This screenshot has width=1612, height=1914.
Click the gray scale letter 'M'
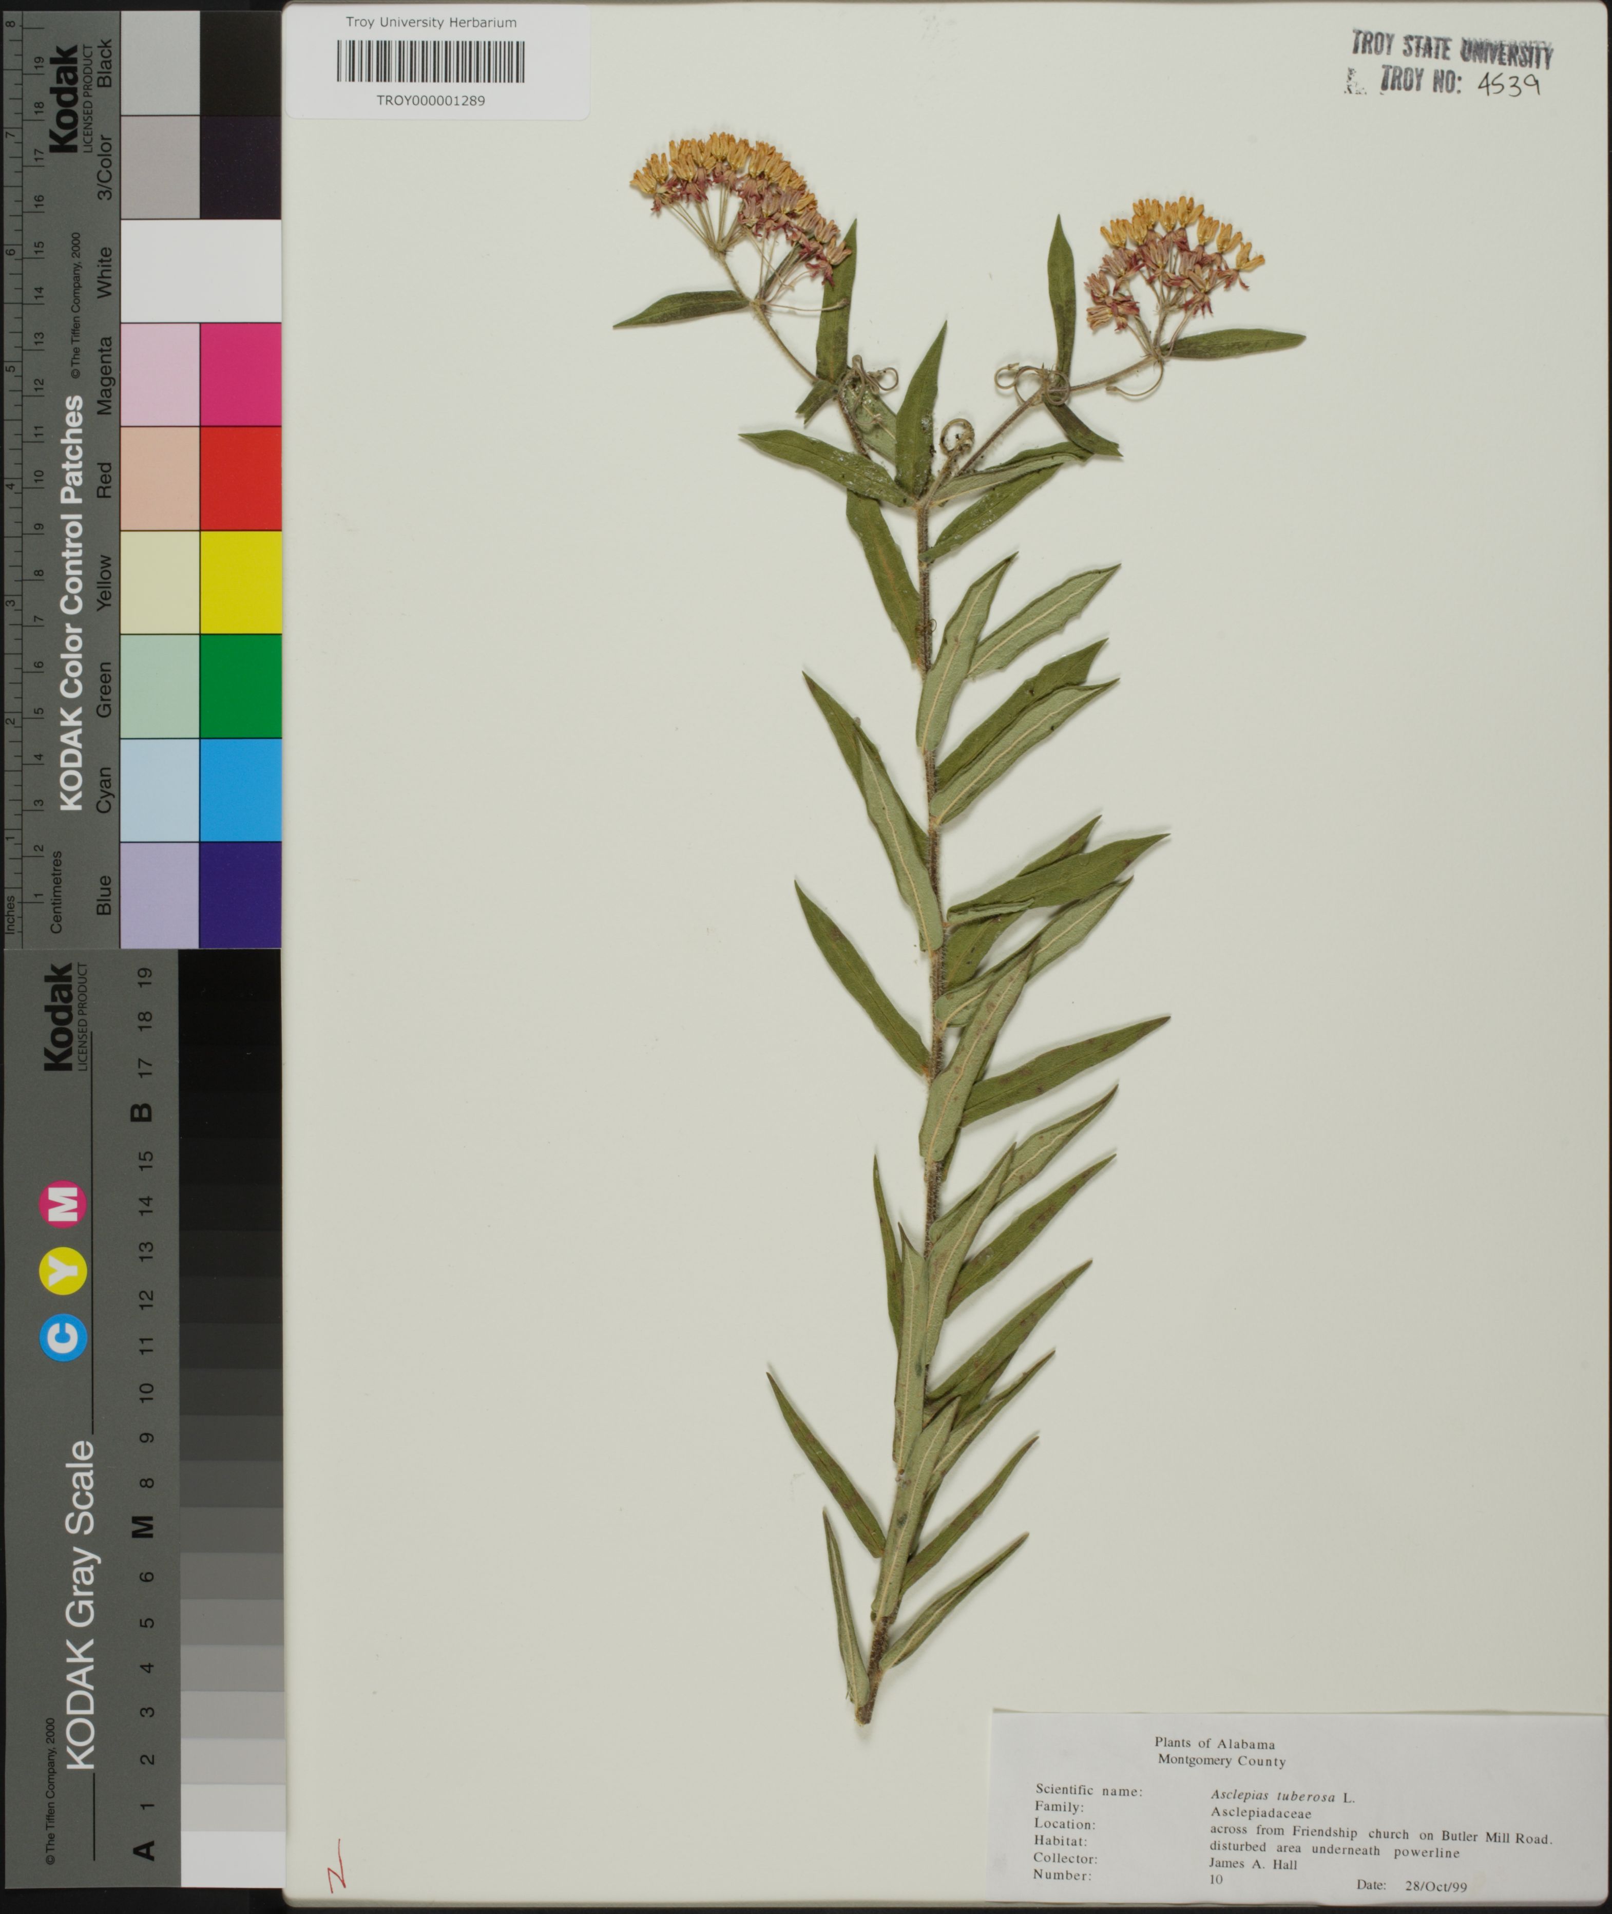coord(143,1526)
